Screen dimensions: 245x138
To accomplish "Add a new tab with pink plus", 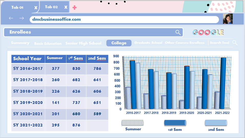I will pos(75,7).
